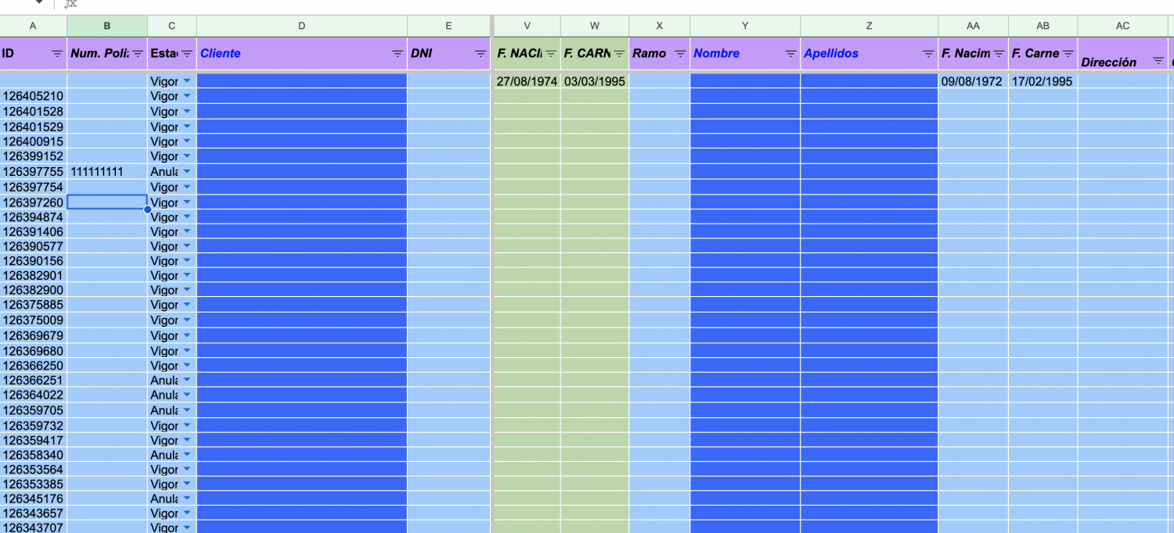Open the filter for F. CARNE column W
The height and width of the screenshot is (533, 1174).
(x=619, y=54)
